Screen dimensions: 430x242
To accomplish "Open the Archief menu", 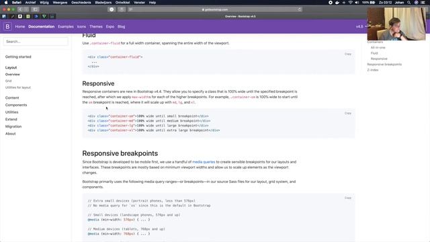I will [x=30, y=3].
